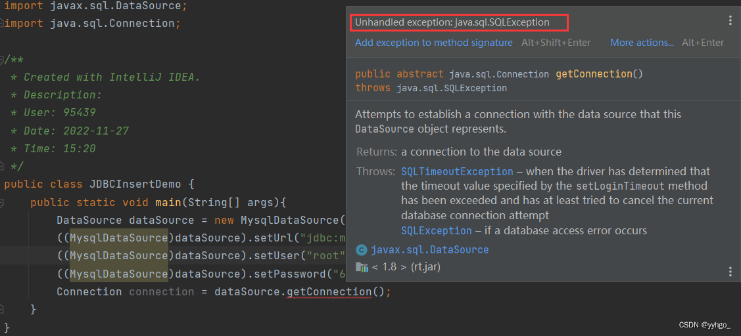
Task: Click the library icon before 1.8 rt.jar
Action: (362, 268)
